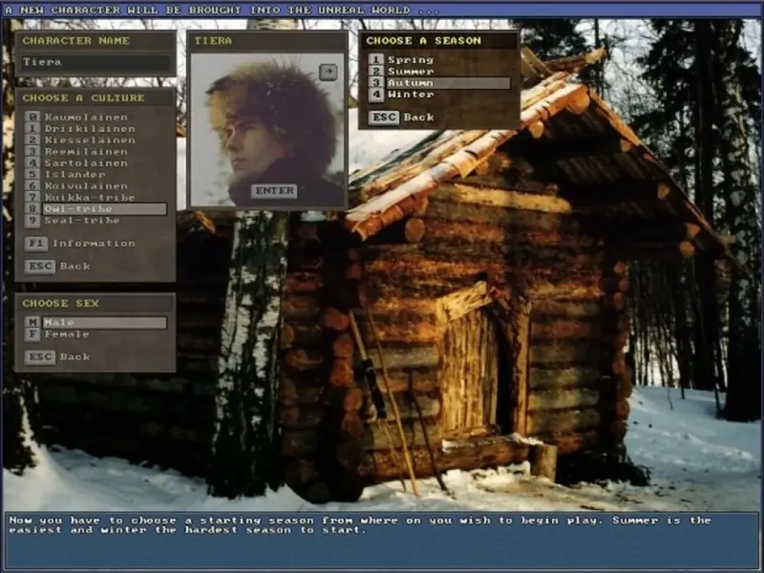Choose the Reemiläinen culture
The width and height of the screenshot is (764, 573).
point(86,152)
